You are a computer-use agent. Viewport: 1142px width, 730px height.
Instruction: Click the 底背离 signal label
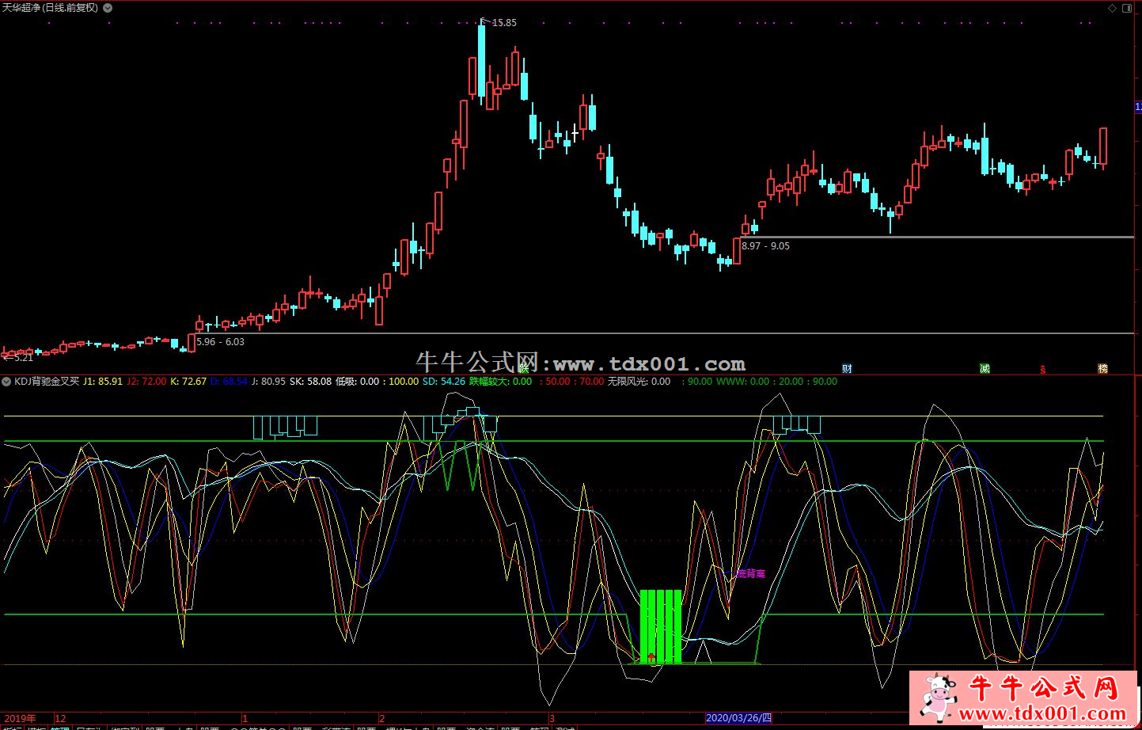750,573
